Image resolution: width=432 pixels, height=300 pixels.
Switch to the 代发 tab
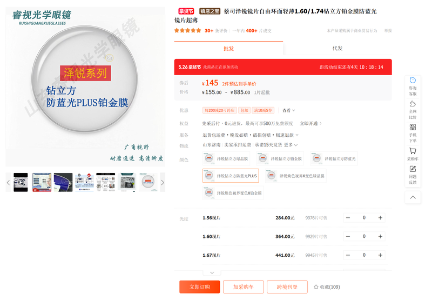[x=337, y=48]
